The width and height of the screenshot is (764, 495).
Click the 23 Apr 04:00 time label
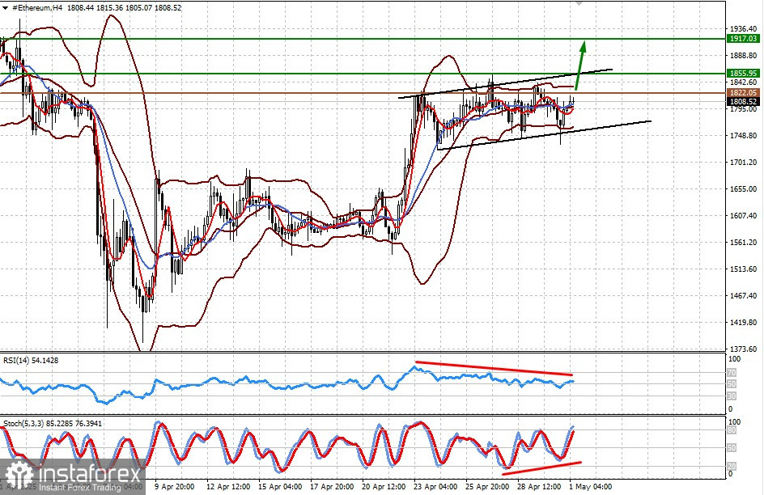coord(435,487)
